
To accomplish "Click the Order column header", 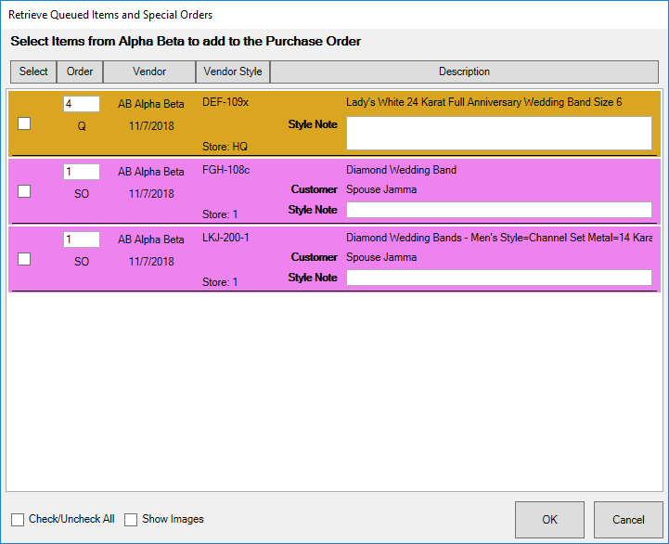I will [x=80, y=71].
